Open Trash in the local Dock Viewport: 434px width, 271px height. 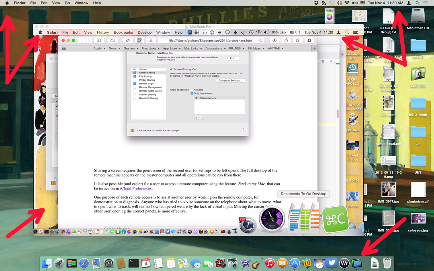click(x=387, y=263)
